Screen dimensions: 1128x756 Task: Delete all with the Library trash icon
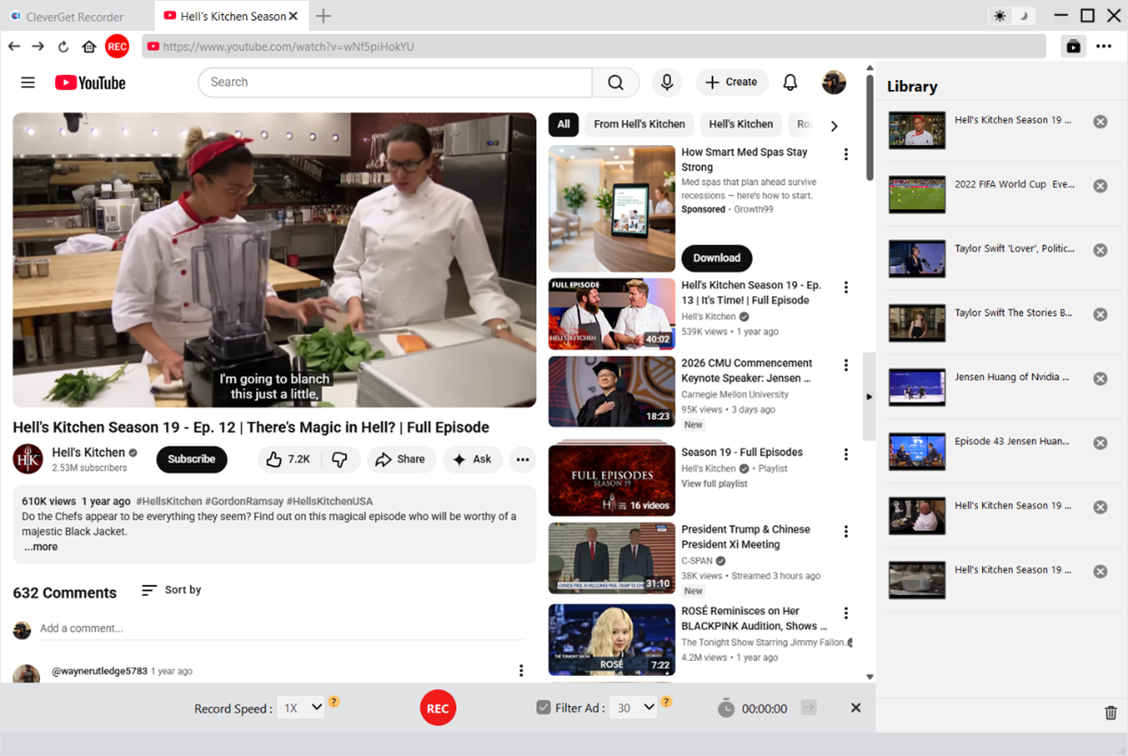pos(1111,712)
